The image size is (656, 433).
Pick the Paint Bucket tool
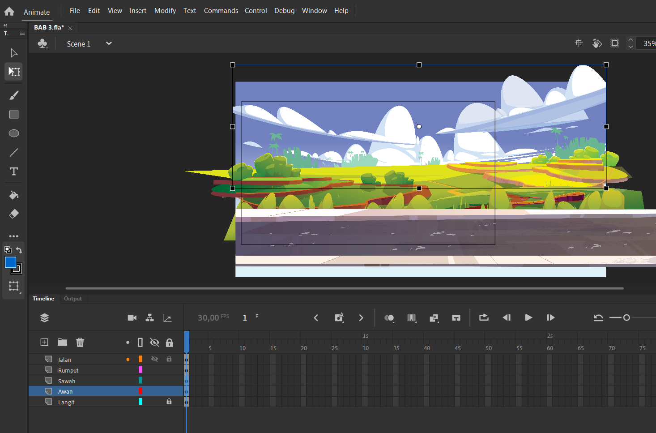click(14, 195)
